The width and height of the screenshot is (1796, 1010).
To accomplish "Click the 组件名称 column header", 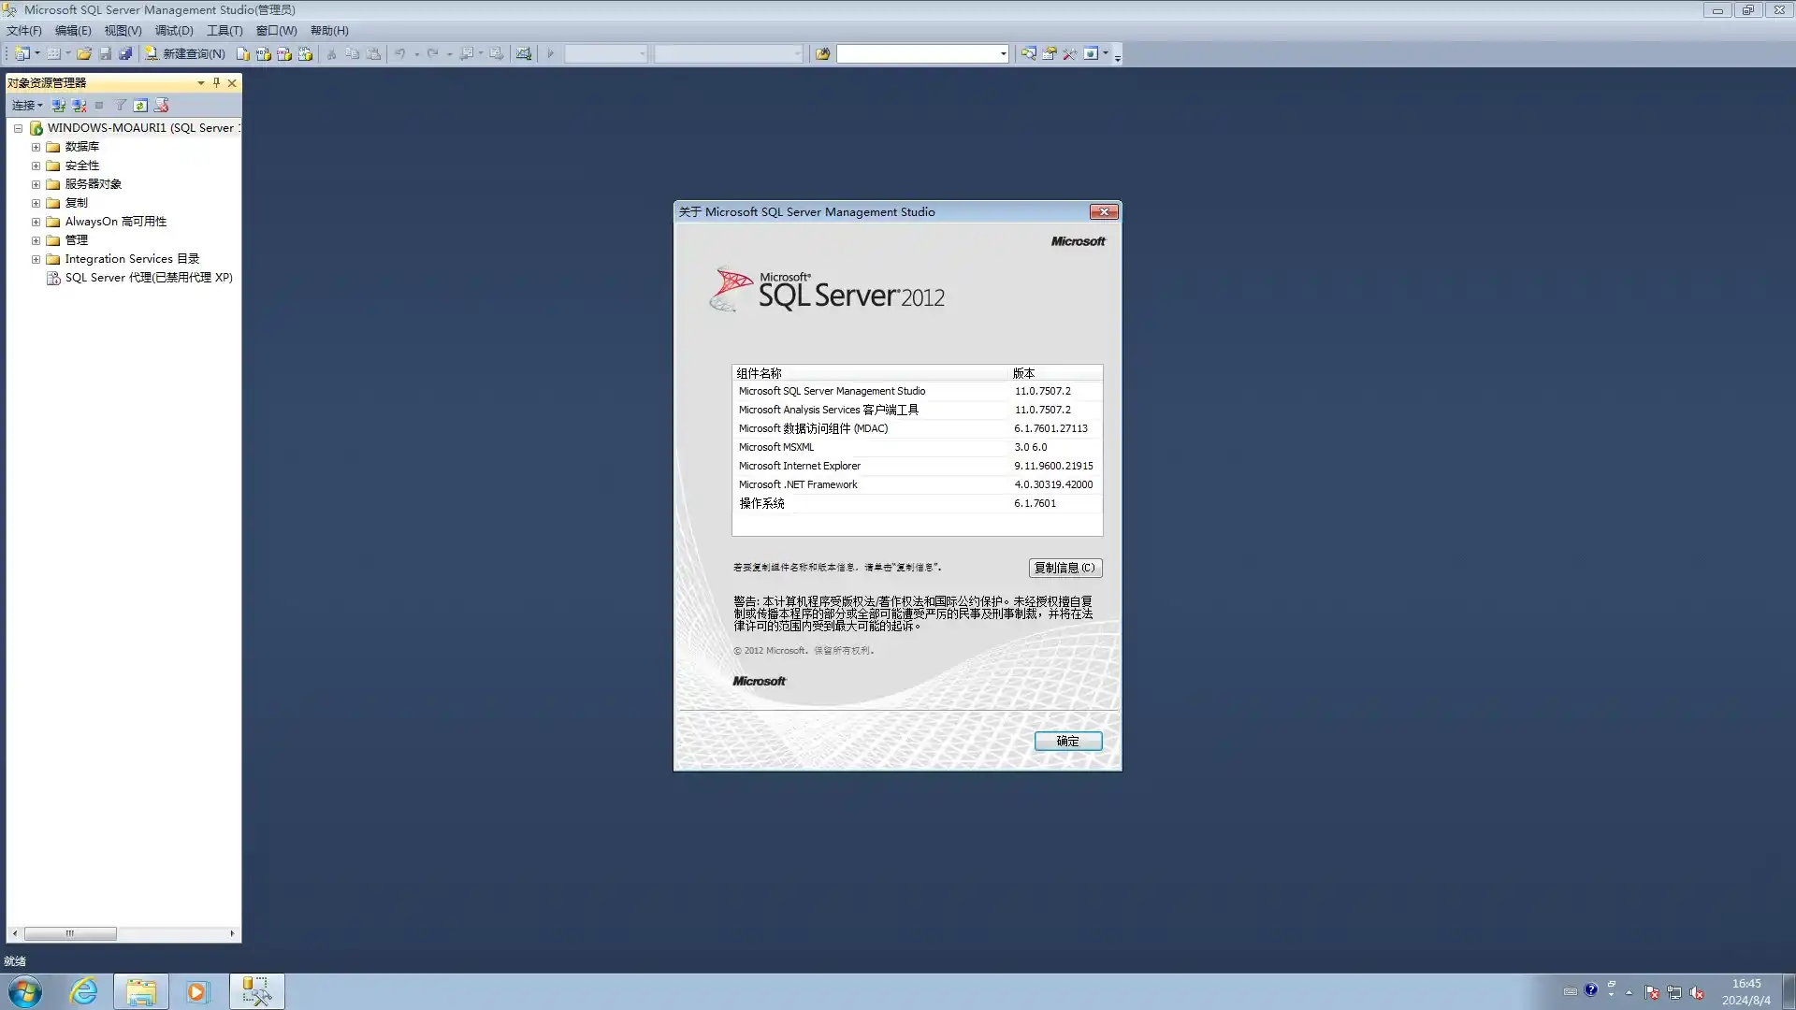I will point(870,373).
